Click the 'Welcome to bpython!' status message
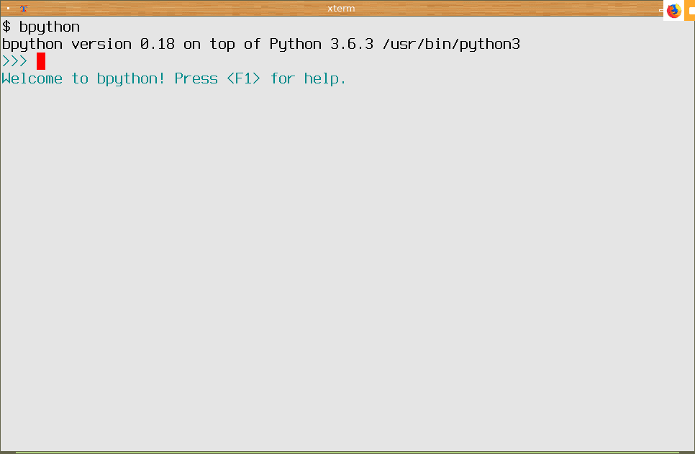Viewport: 695px width, 454px height. pyautogui.click(x=83, y=79)
